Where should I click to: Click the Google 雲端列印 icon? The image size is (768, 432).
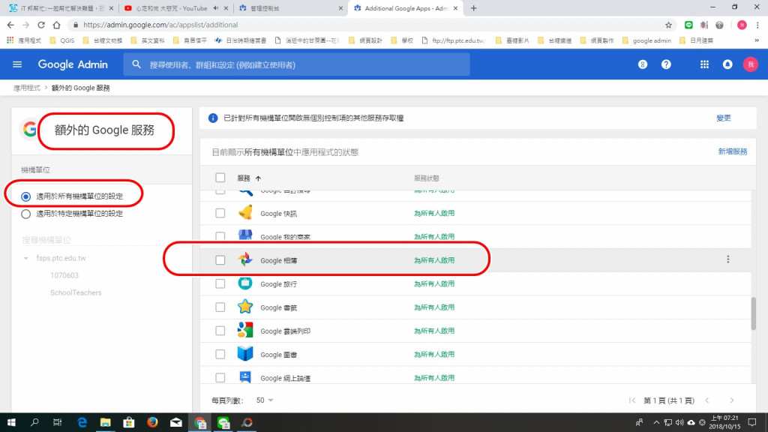tap(245, 330)
